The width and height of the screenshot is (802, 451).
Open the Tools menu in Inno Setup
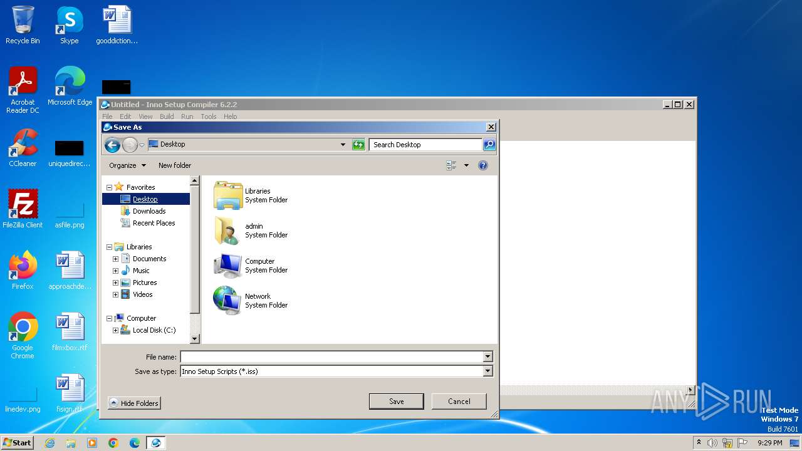209,117
